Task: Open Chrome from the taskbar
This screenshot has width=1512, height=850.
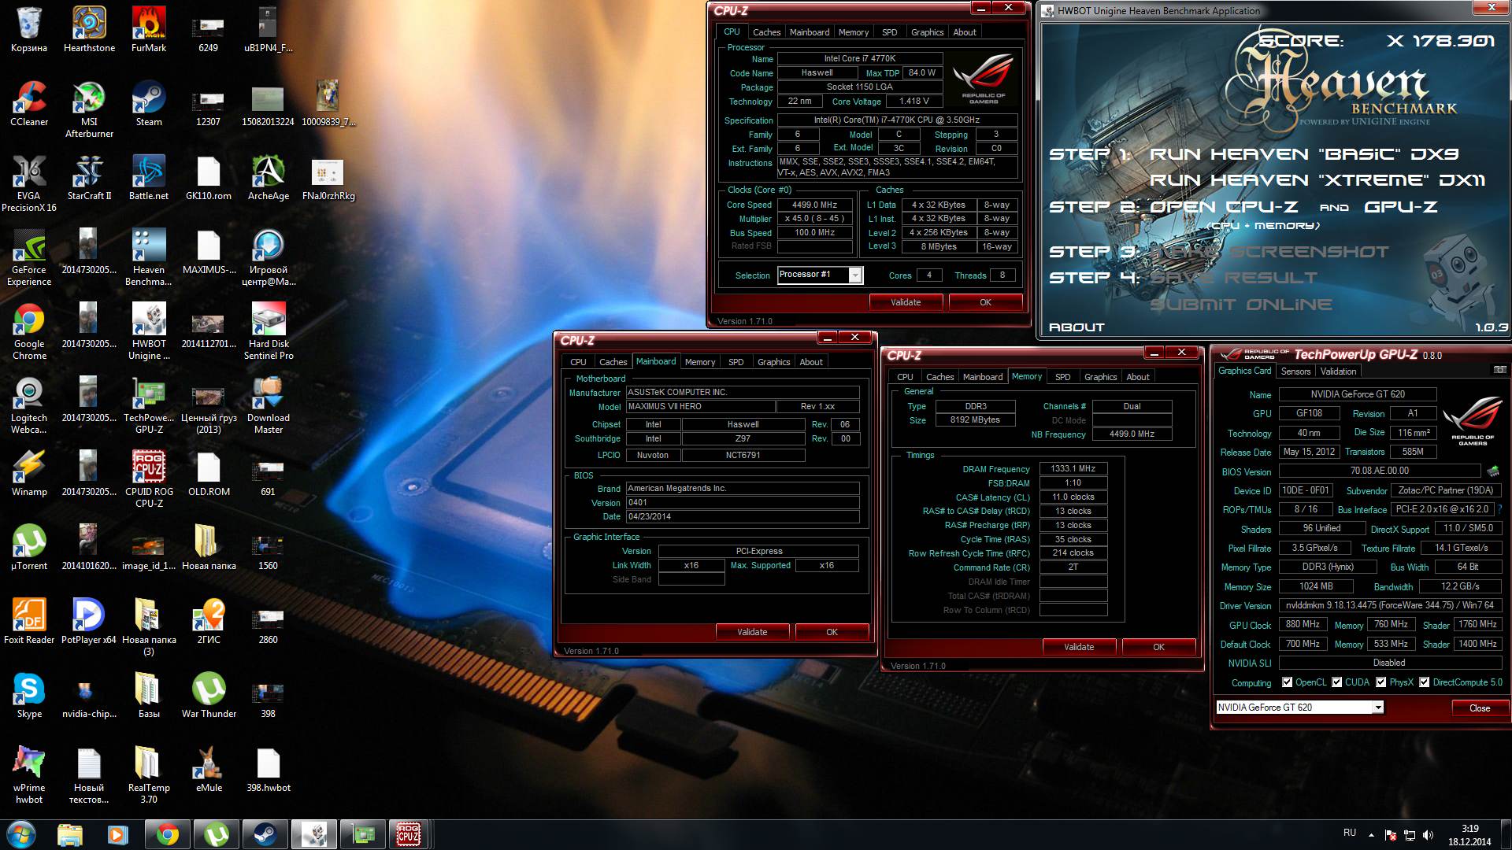Action: (167, 834)
